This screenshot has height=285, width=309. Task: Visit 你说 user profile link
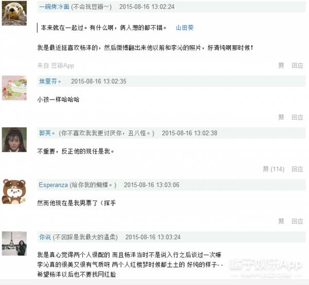click(45, 237)
